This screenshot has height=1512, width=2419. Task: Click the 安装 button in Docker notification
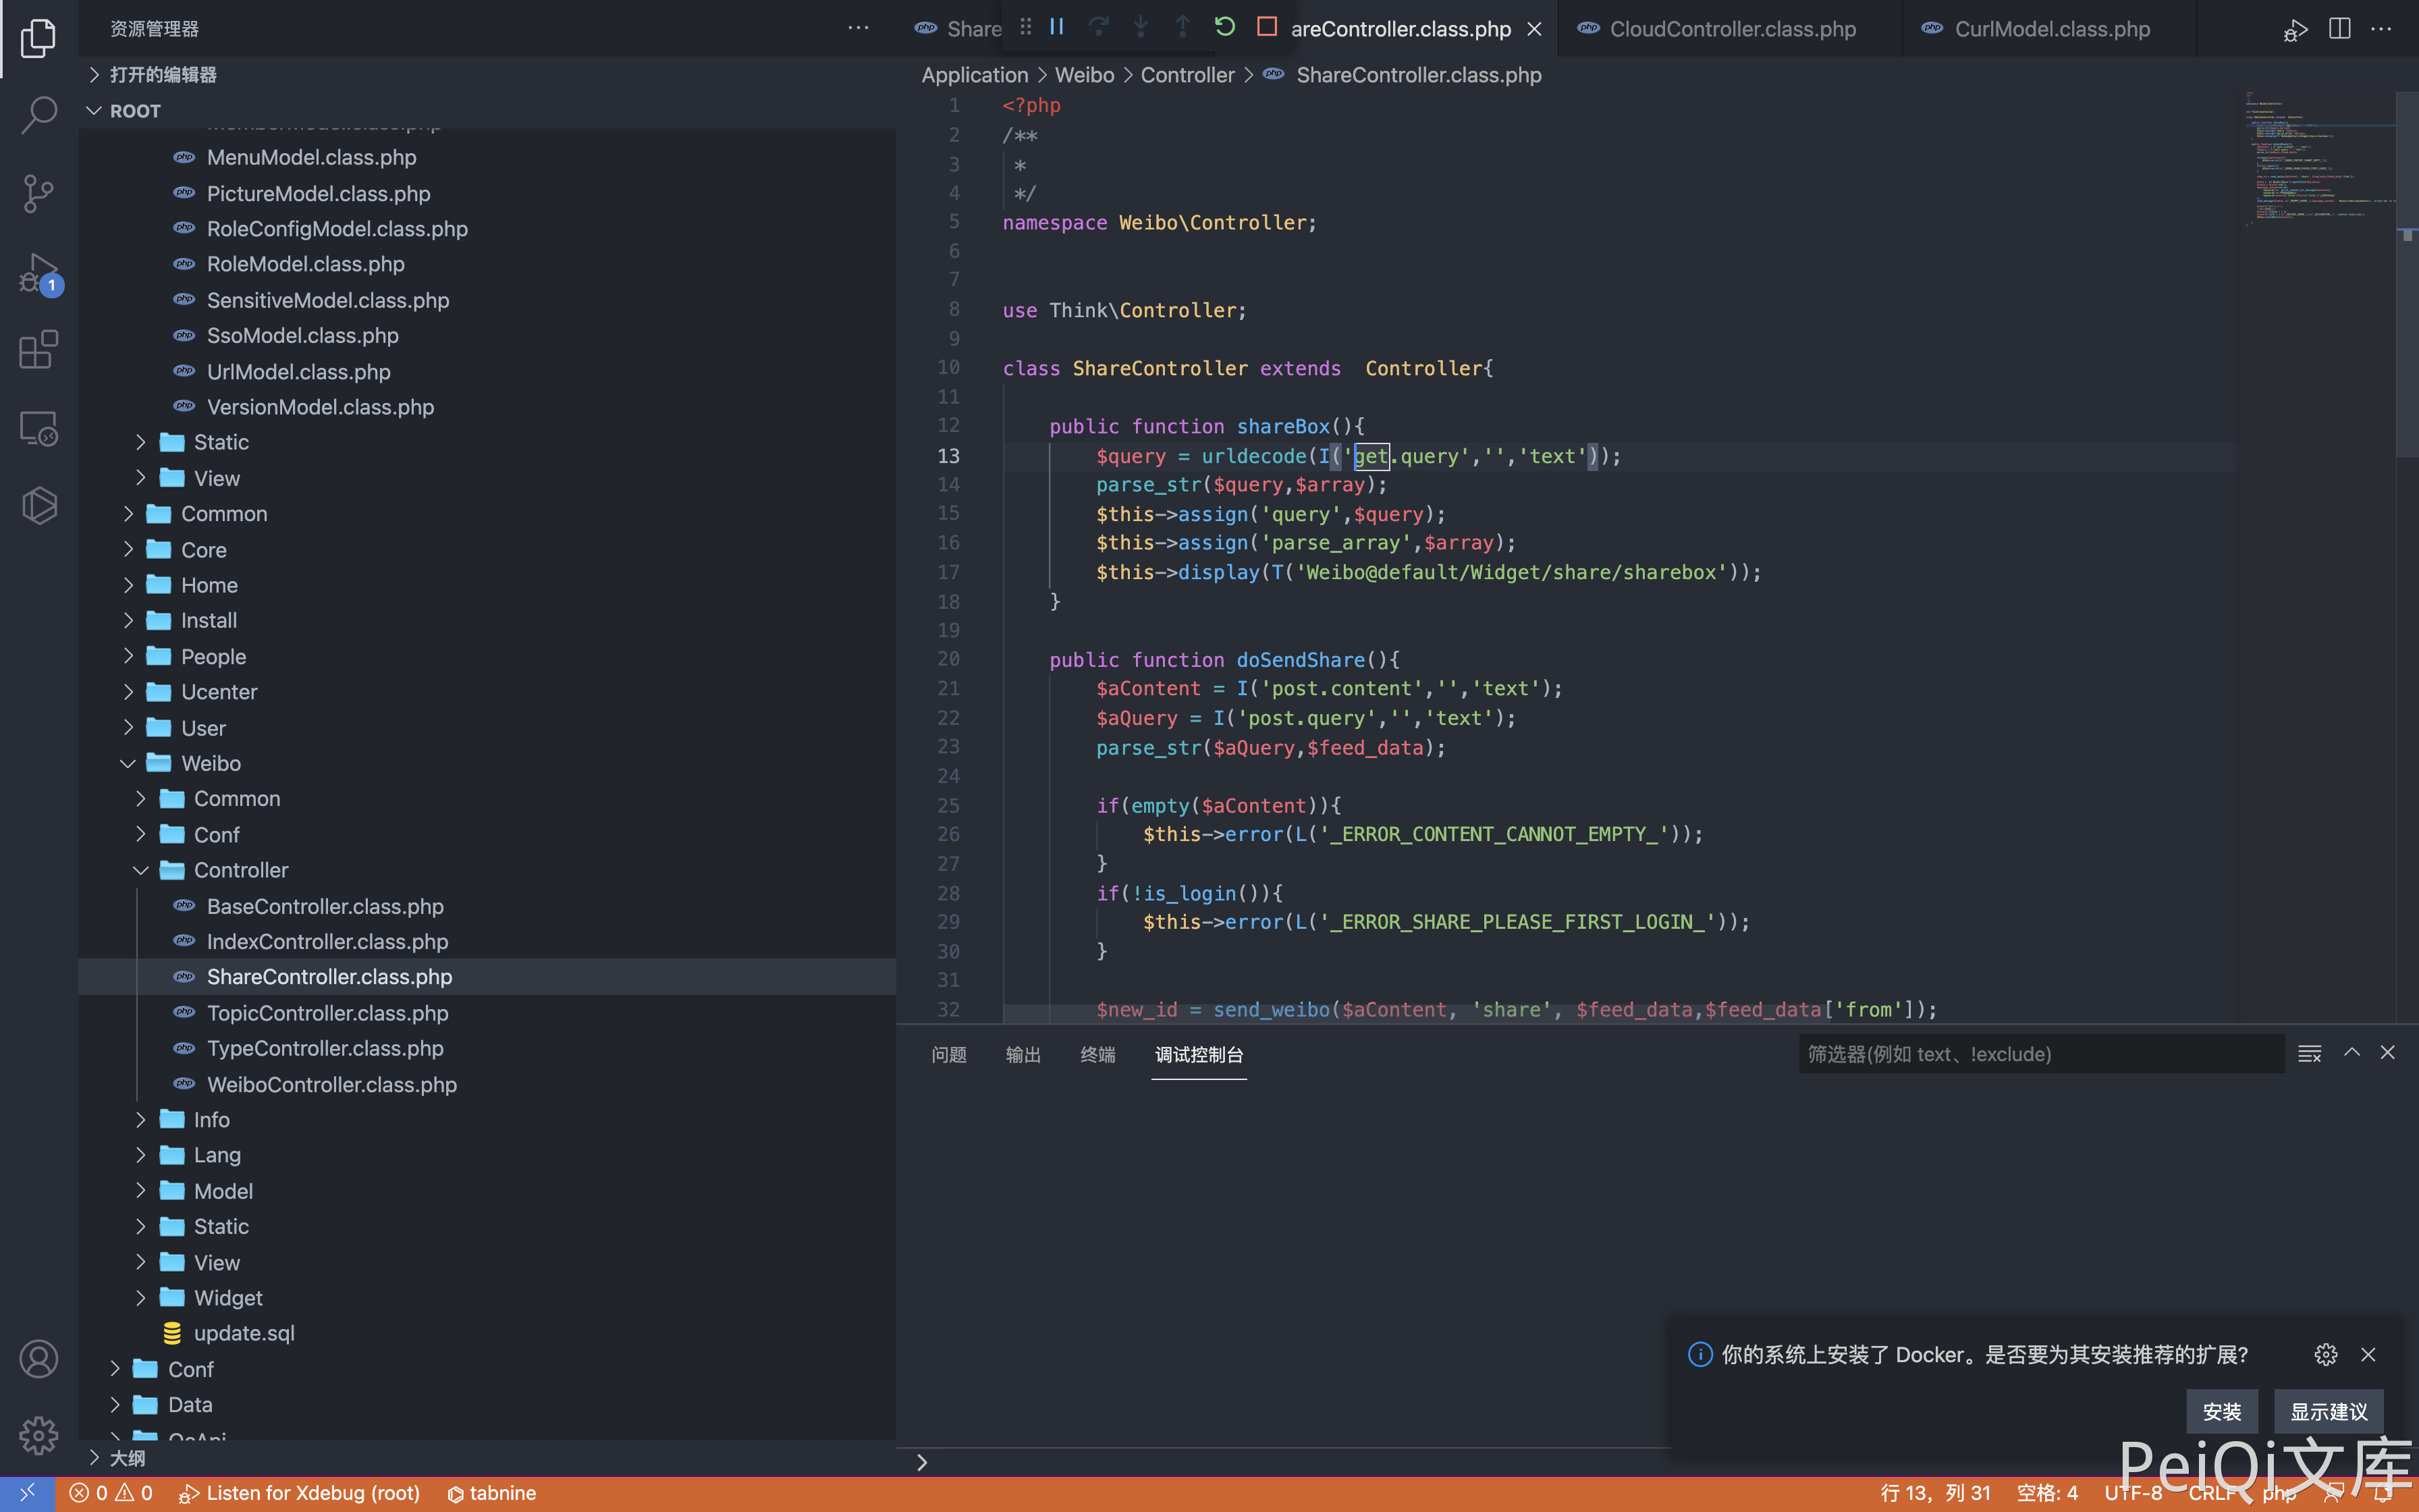[x=2221, y=1411]
